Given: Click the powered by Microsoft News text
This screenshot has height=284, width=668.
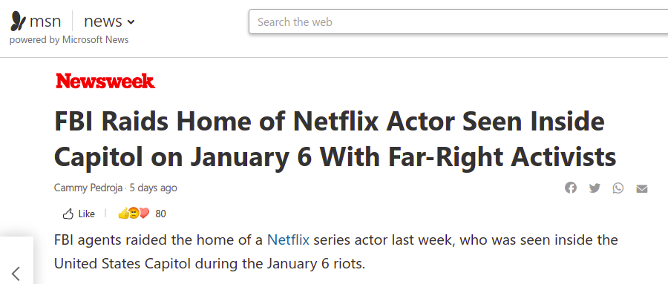Looking at the screenshot, I should coord(69,40).
